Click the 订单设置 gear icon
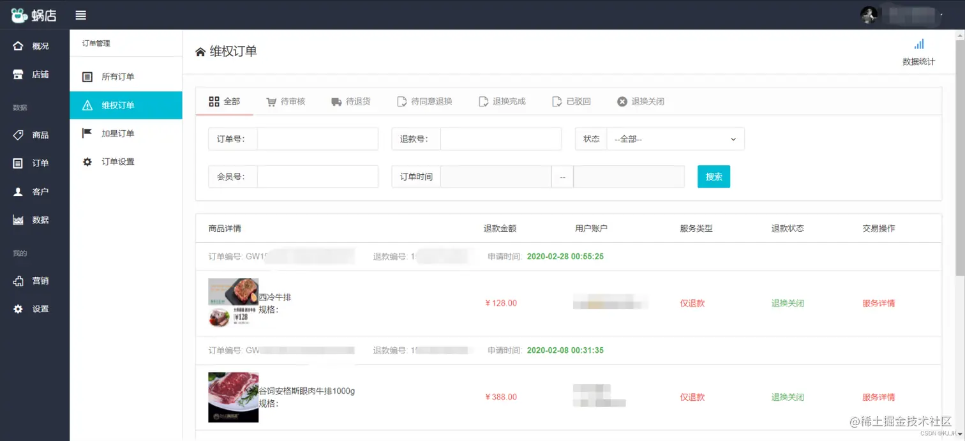 pyautogui.click(x=87, y=162)
